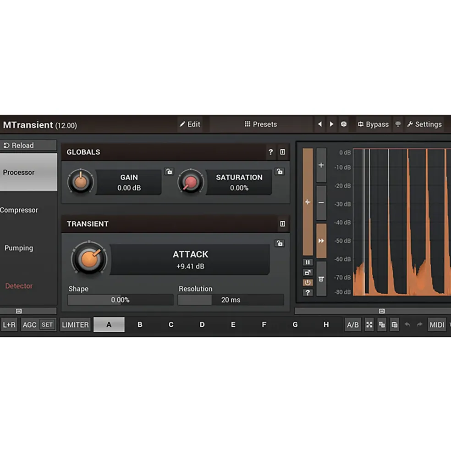Viewport: 451px width, 452px height.
Task: Zoom out meter with minus button
Action: [x=321, y=203]
